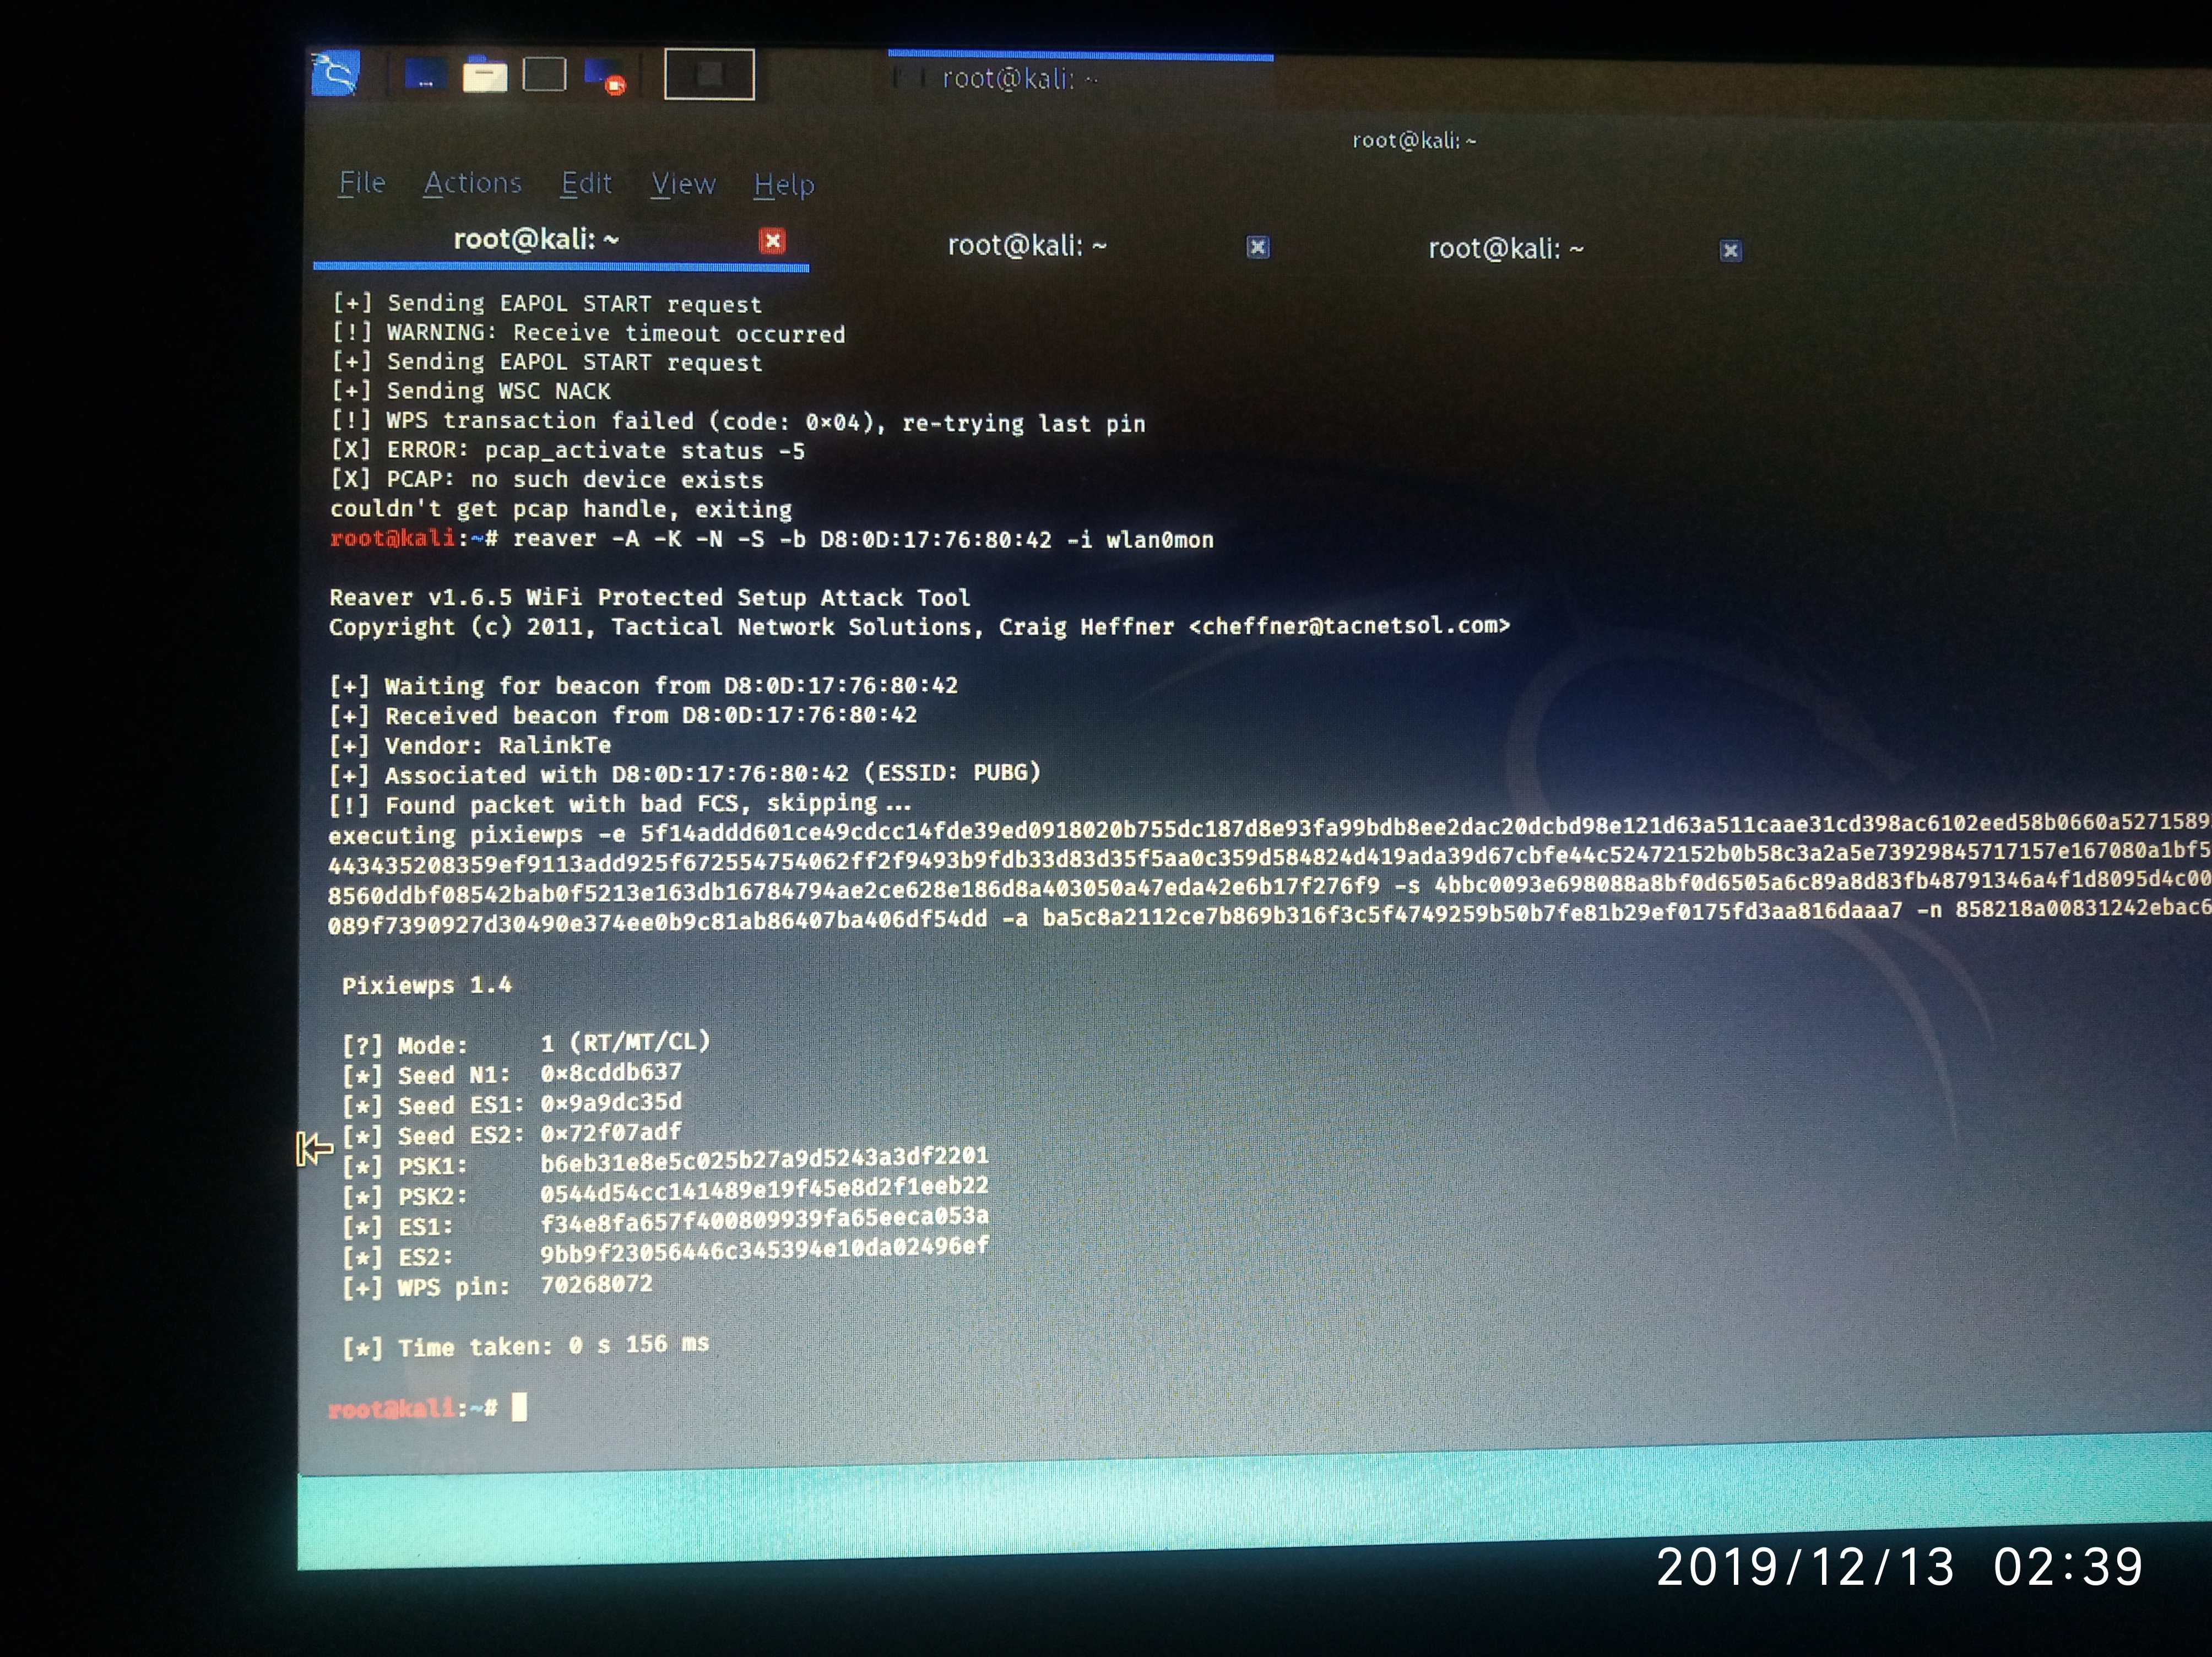Open the View menu
Screen dimensions: 2212x1657
683,184
